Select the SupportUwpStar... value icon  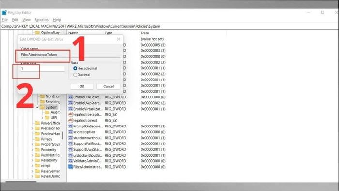[70, 149]
